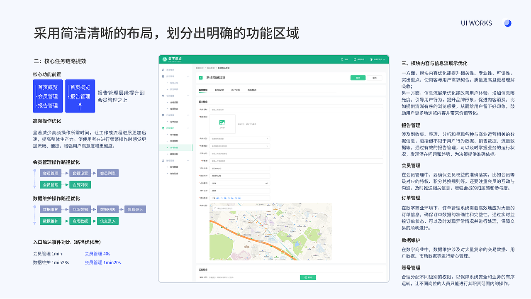This screenshot has height=299, width=531.
Task: Switch to the 商场客流 tab
Action: pos(252,90)
